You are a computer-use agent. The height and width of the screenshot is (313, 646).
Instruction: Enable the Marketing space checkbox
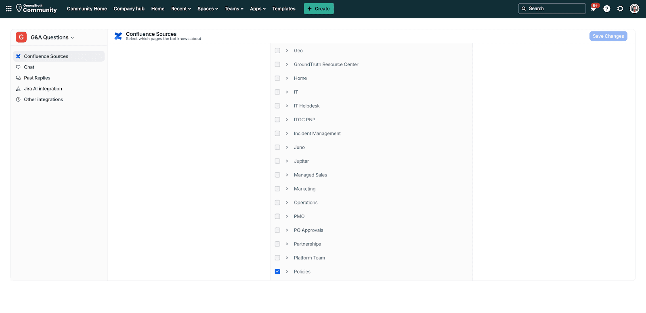point(277,189)
